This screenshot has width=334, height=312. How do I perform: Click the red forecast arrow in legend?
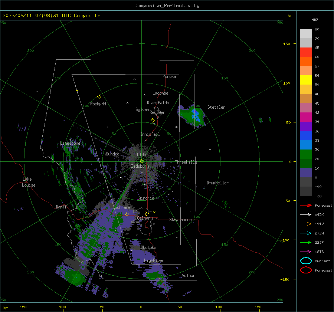pos(306,205)
